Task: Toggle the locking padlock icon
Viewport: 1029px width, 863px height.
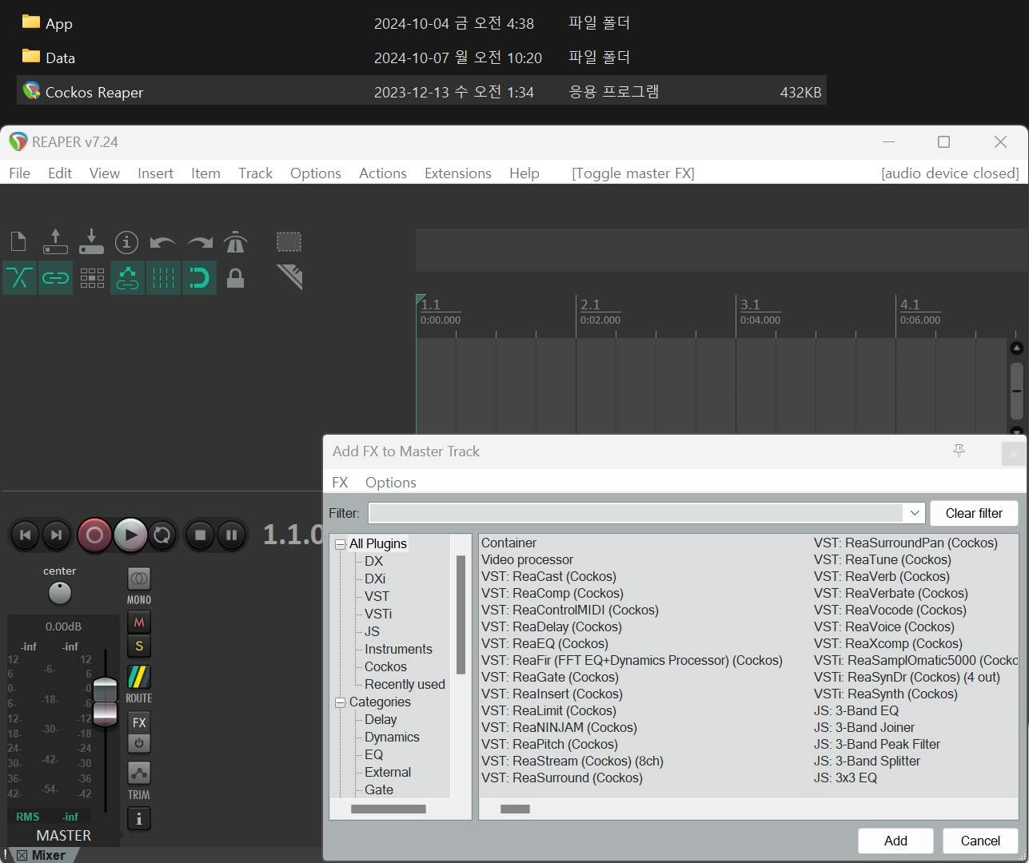Action: pyautogui.click(x=235, y=278)
